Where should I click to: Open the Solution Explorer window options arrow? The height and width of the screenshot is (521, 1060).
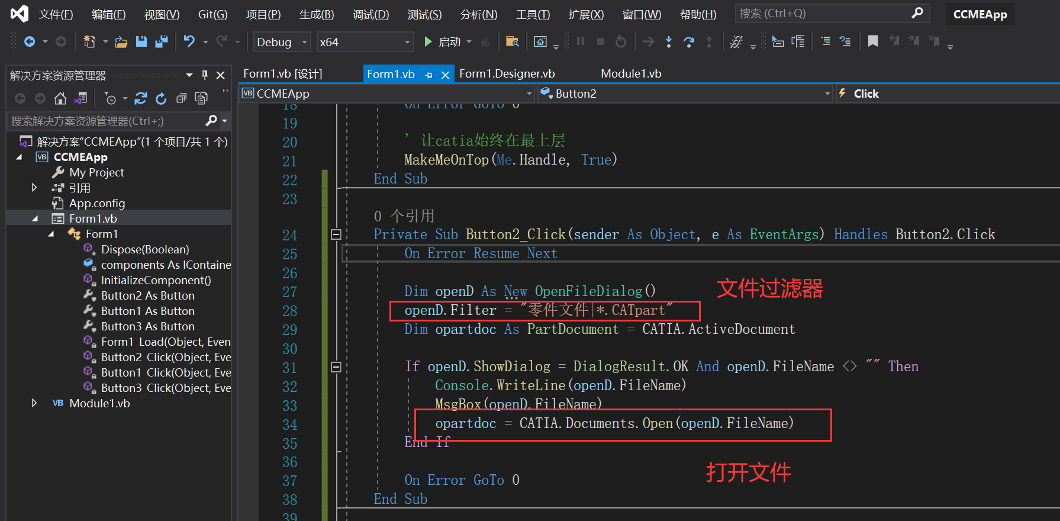click(189, 75)
